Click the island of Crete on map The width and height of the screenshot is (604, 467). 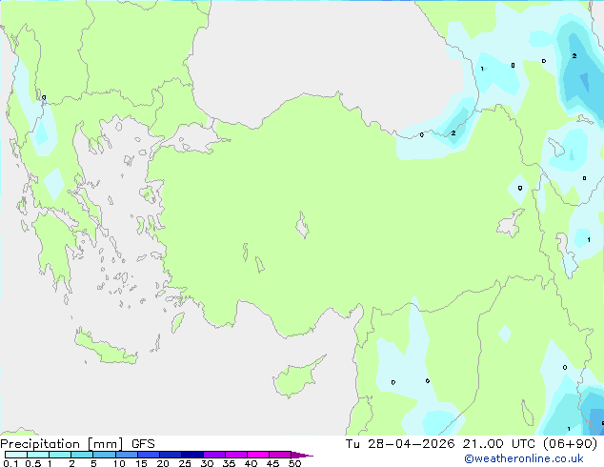point(106,347)
